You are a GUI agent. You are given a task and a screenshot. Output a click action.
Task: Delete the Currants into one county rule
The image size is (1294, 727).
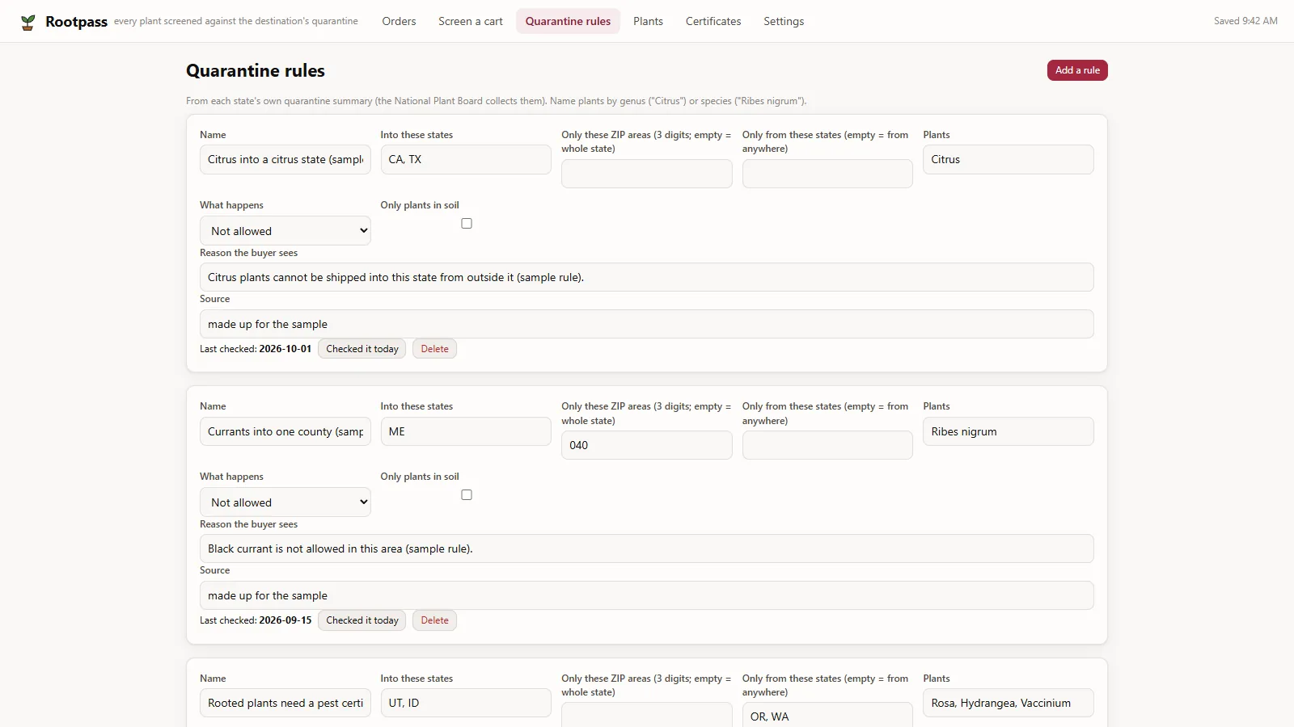(x=434, y=620)
